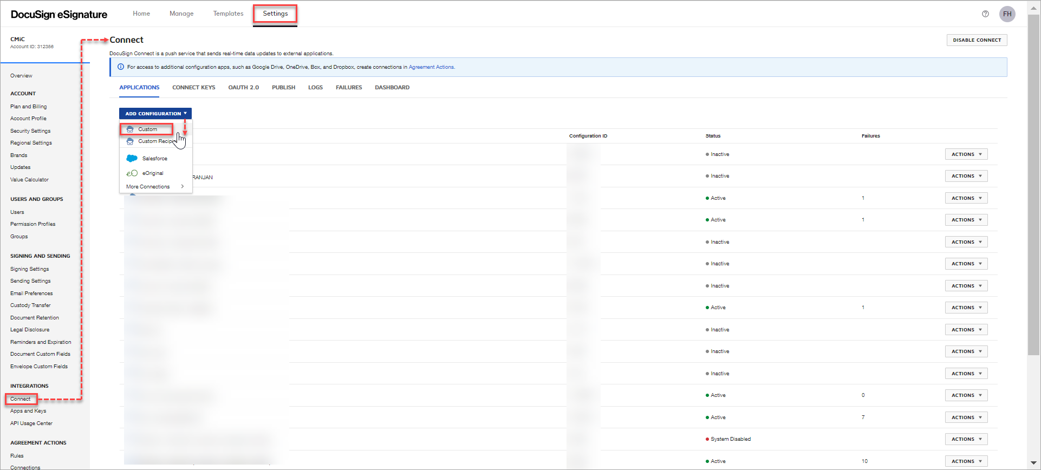
Task: Expand the More Connections submenu
Action: coord(155,187)
